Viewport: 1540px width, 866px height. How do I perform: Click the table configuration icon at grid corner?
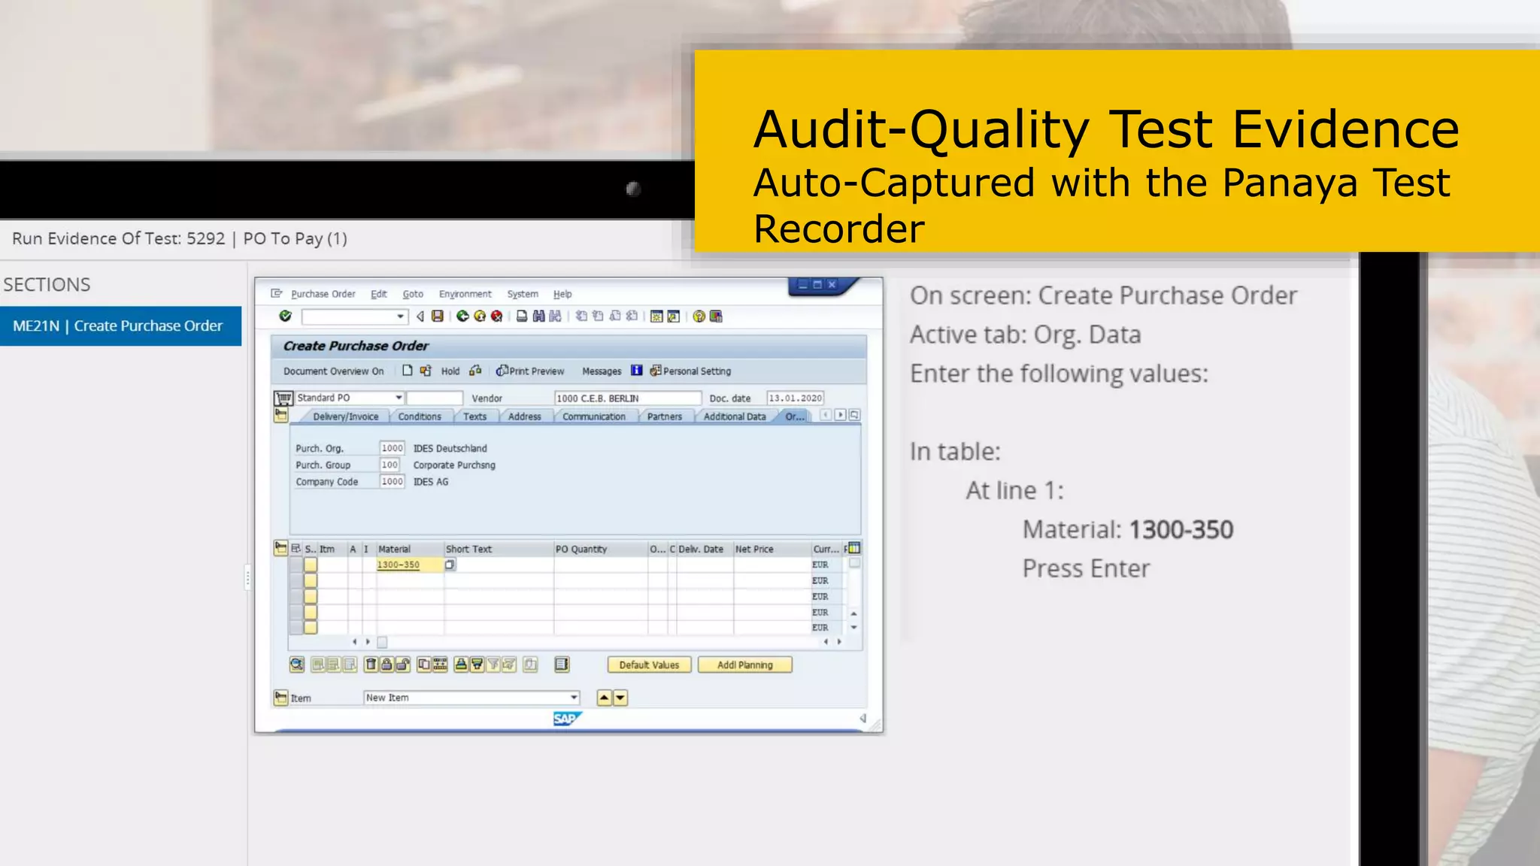[854, 549]
